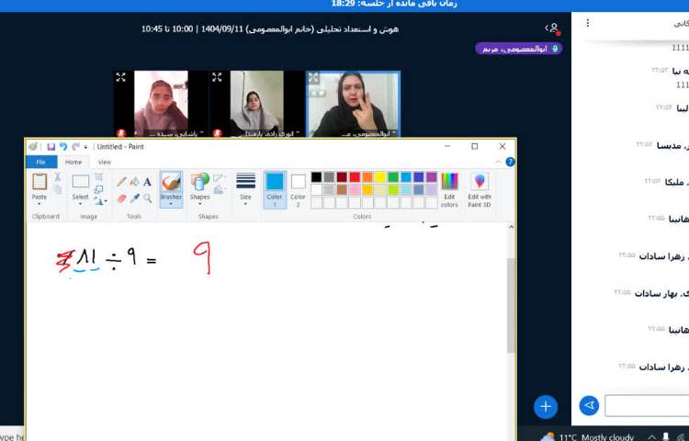Screen dimensions: 689x441
Task: Click the scroll-up arrow of Paint canvas
Action: pyautogui.click(x=511, y=228)
